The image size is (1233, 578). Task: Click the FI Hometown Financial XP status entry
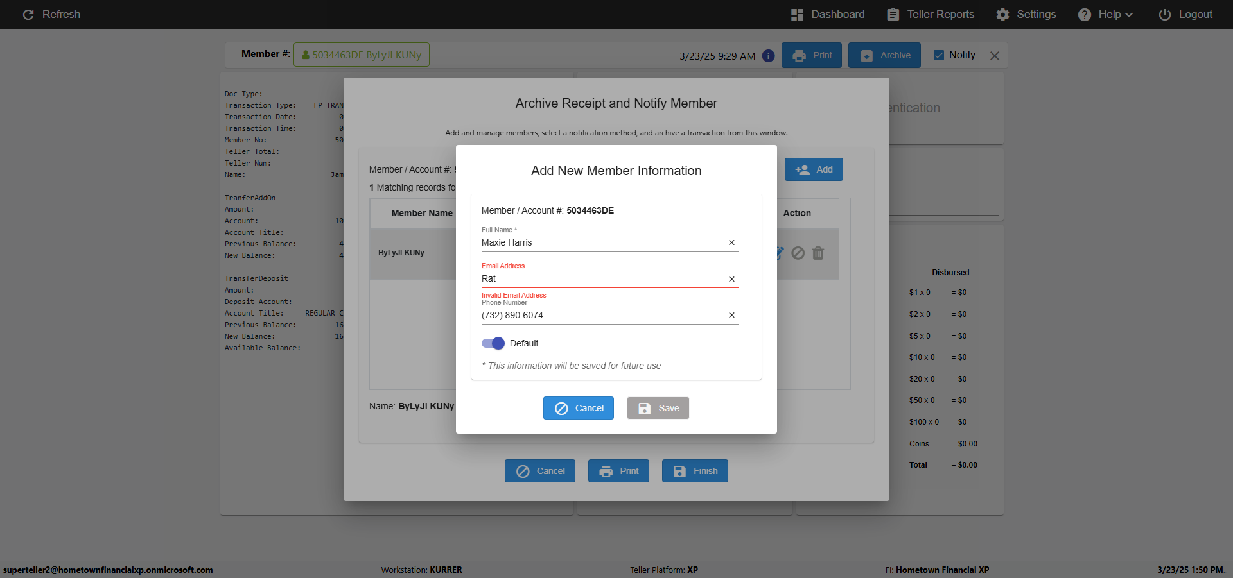937,570
